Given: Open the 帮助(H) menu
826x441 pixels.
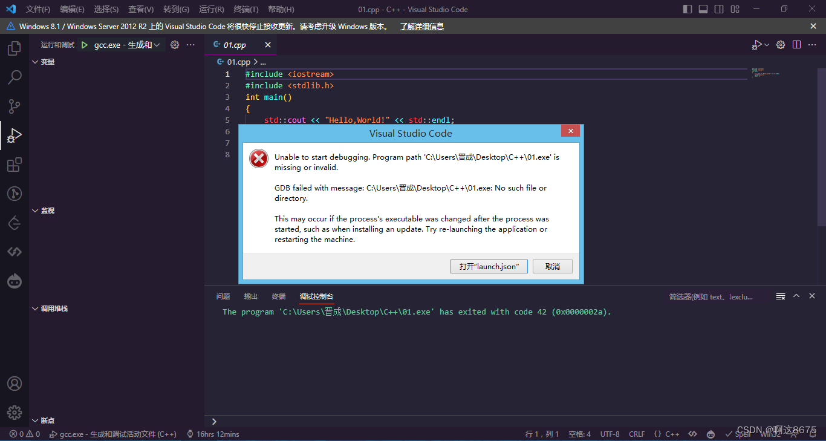Looking at the screenshot, I should pos(281,9).
